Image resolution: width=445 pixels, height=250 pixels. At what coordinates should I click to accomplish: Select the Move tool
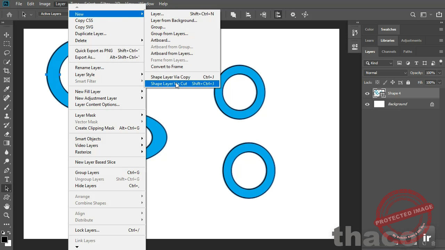(7, 35)
